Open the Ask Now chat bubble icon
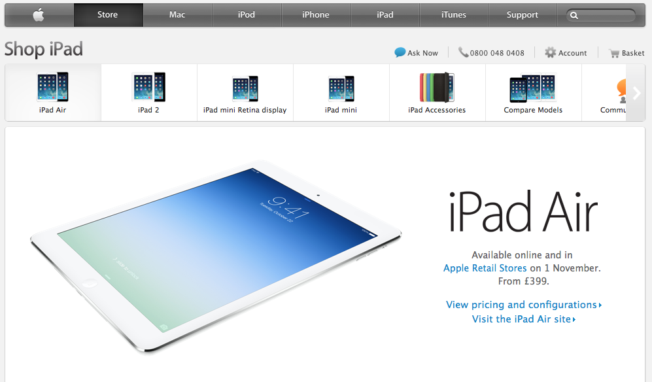 [400, 52]
